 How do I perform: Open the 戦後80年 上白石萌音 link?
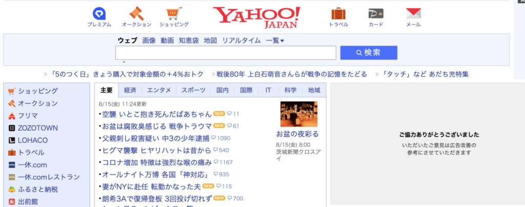pos(292,74)
